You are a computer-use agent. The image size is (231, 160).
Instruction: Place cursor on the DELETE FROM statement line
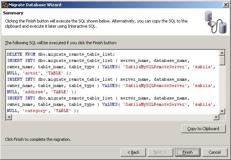tap(61, 54)
